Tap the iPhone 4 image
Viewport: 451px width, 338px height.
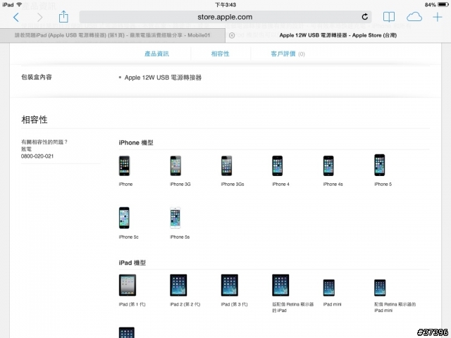pos(278,166)
